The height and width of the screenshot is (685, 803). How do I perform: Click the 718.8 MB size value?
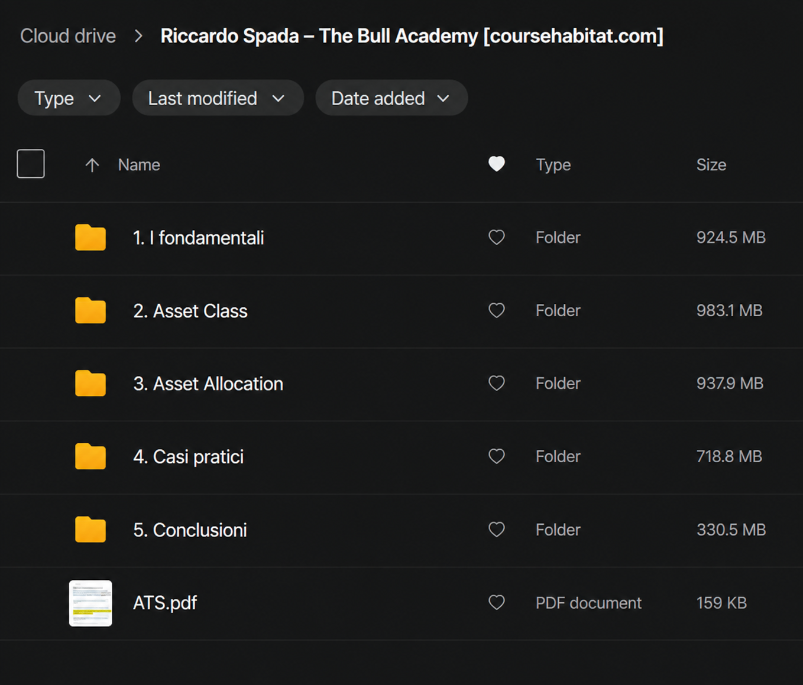pos(729,456)
